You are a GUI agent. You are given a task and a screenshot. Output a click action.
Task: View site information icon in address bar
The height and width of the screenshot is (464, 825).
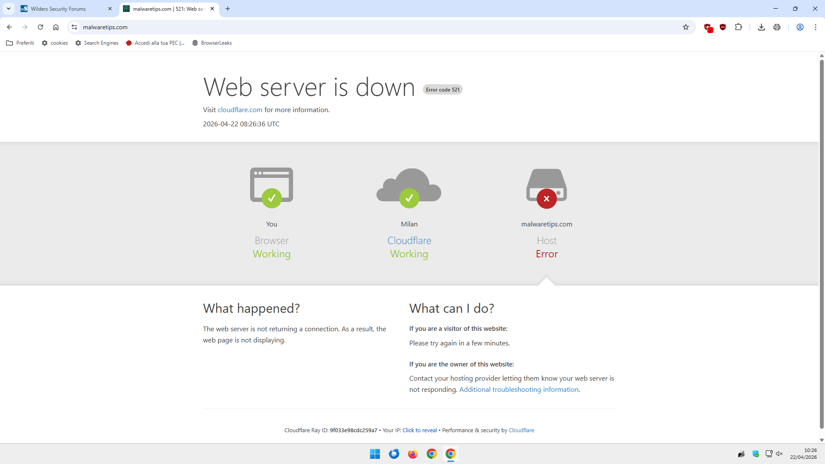[x=74, y=27]
